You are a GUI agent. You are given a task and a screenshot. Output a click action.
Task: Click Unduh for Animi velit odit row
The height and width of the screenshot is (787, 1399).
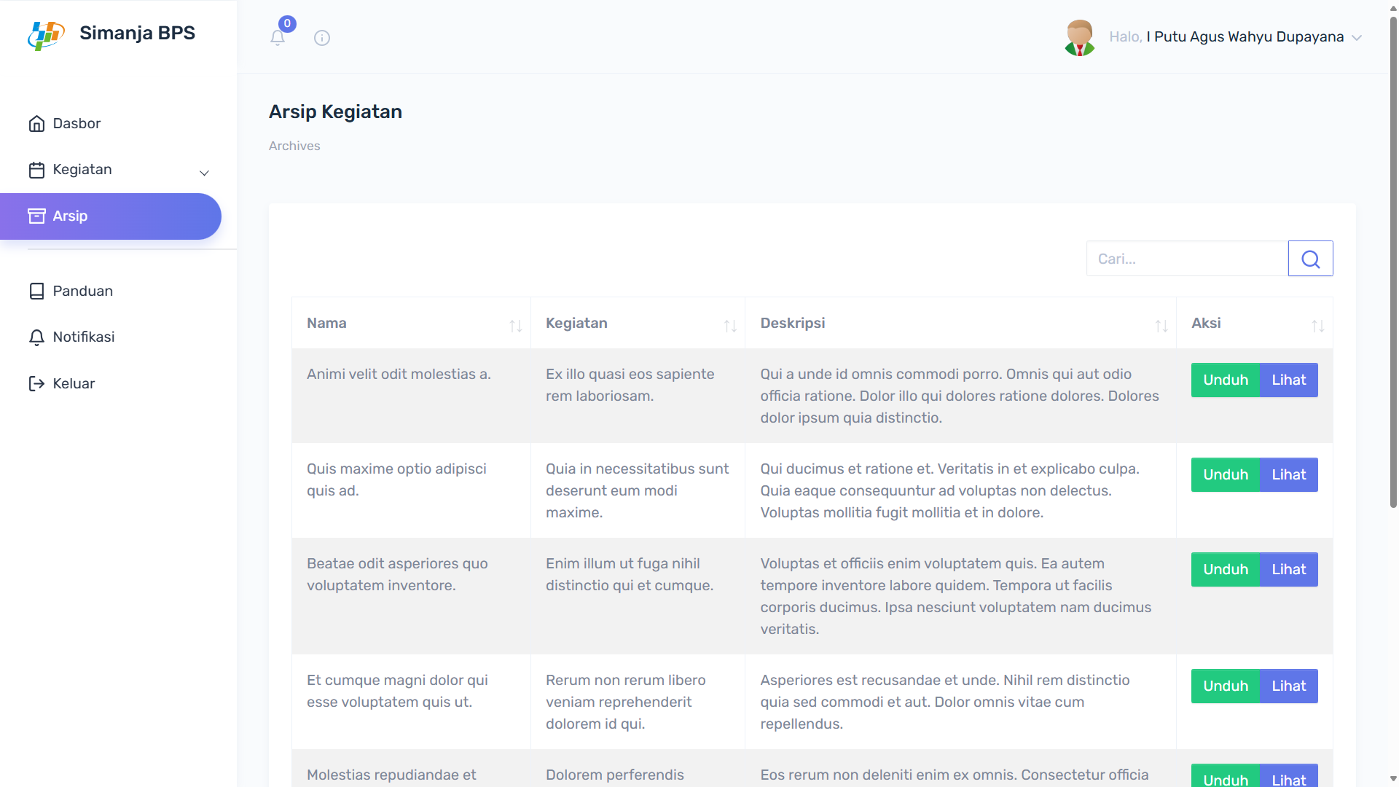pos(1225,380)
